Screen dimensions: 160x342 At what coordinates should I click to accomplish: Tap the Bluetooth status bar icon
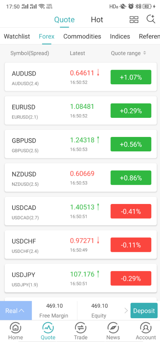coord(137,6)
